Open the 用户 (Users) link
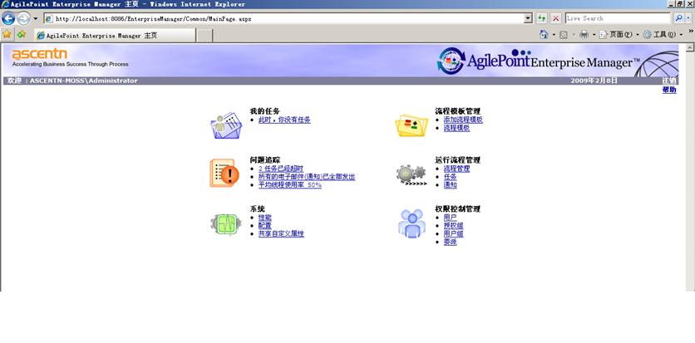 point(450,218)
